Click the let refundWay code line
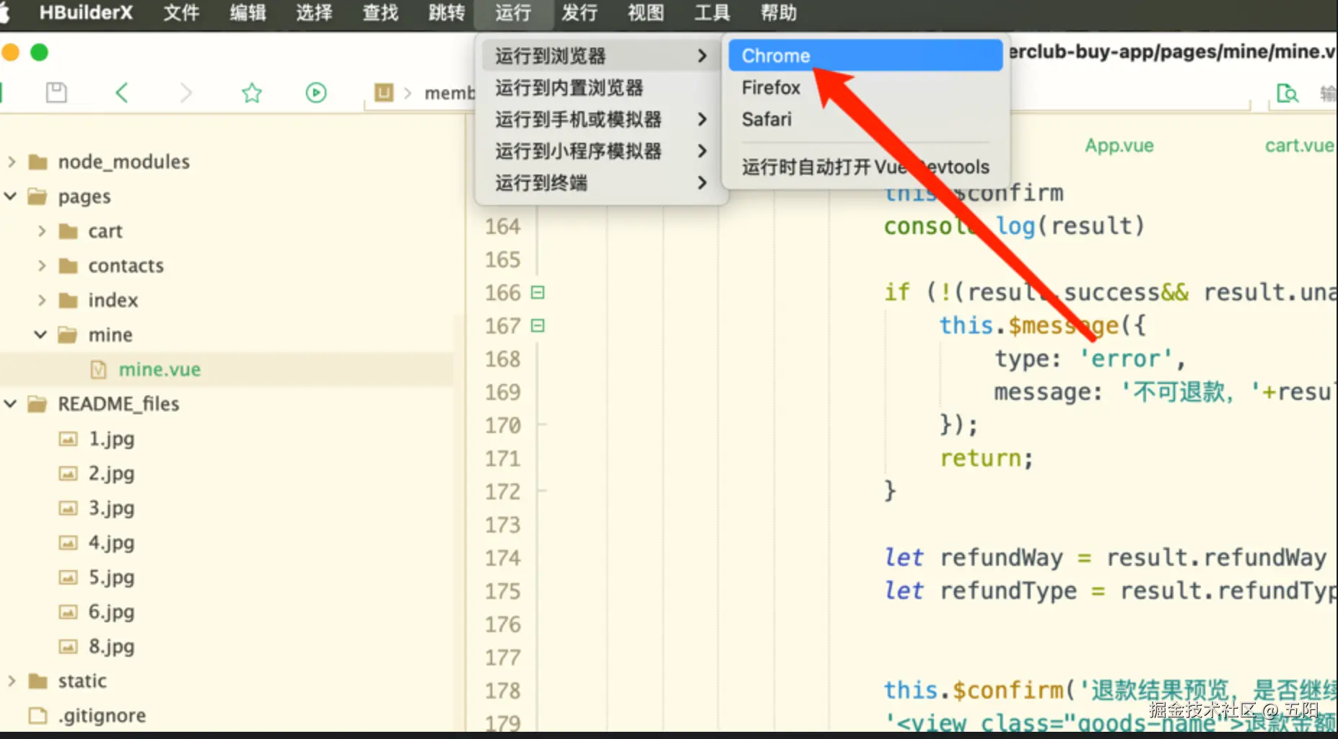The width and height of the screenshot is (1338, 739). pyautogui.click(x=1105, y=558)
